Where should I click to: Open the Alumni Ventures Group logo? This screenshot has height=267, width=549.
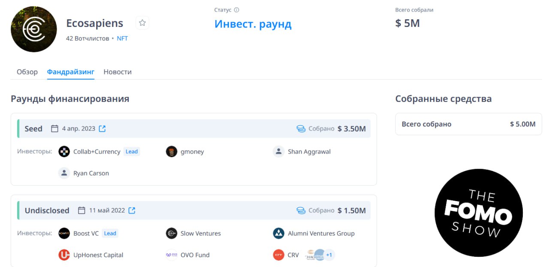click(x=279, y=233)
